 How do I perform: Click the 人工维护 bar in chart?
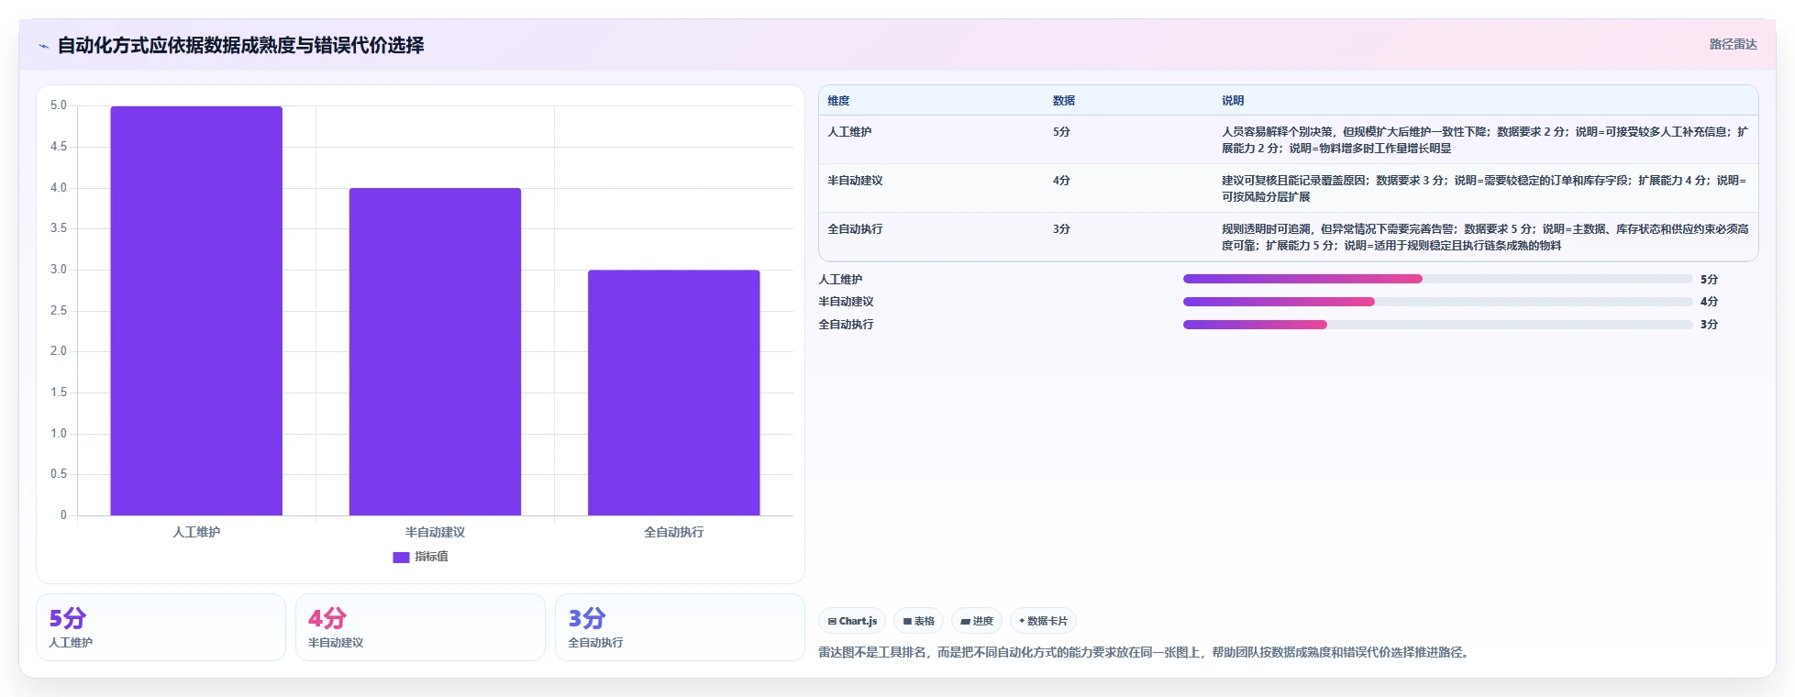(196, 310)
